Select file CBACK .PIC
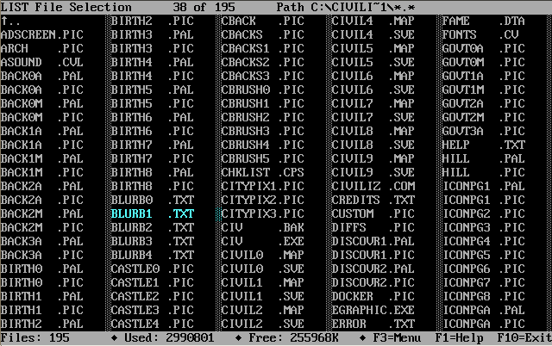 pyautogui.click(x=262, y=21)
